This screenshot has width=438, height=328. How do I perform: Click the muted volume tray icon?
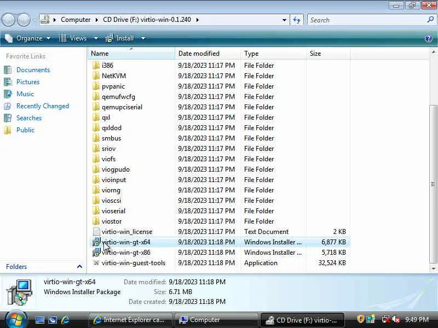pos(396,319)
